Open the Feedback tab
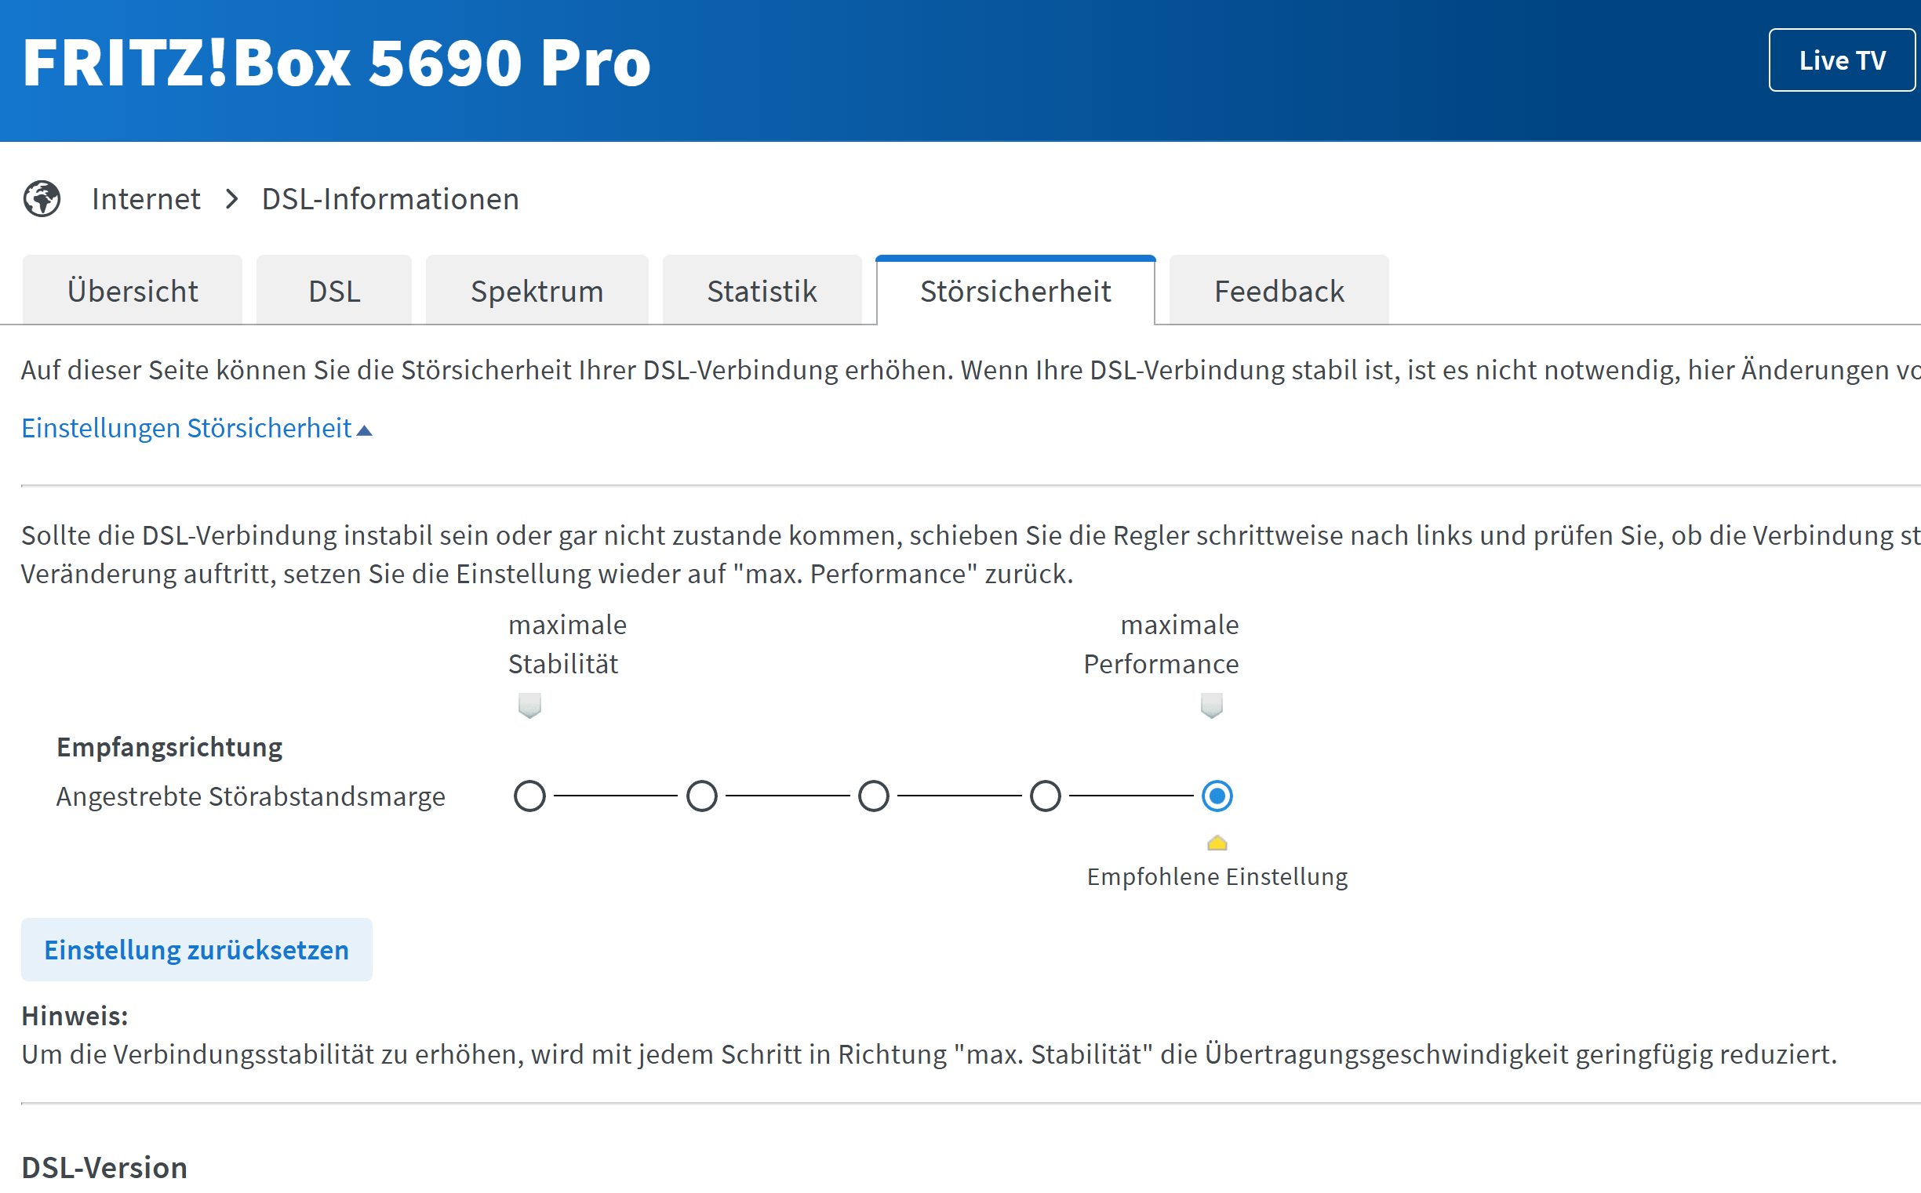The height and width of the screenshot is (1193, 1921). tap(1279, 291)
